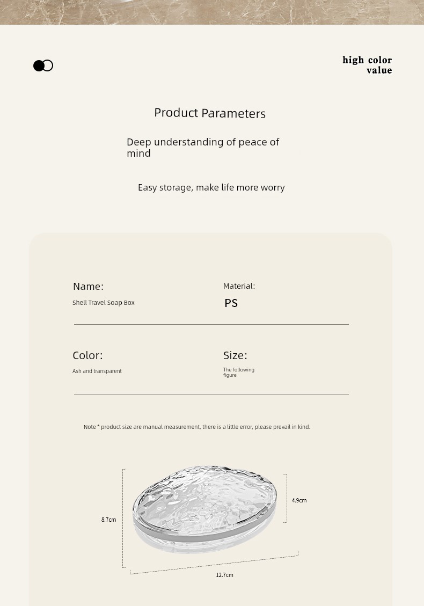Viewport: 424px width, 606px height.
Task: Click the transparent soap box product image
Action: [204, 509]
